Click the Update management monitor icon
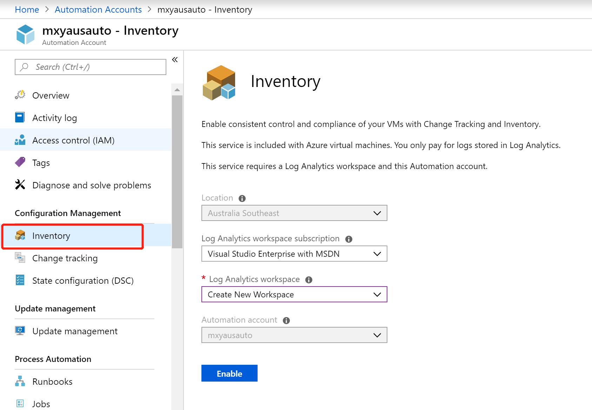 click(20, 330)
